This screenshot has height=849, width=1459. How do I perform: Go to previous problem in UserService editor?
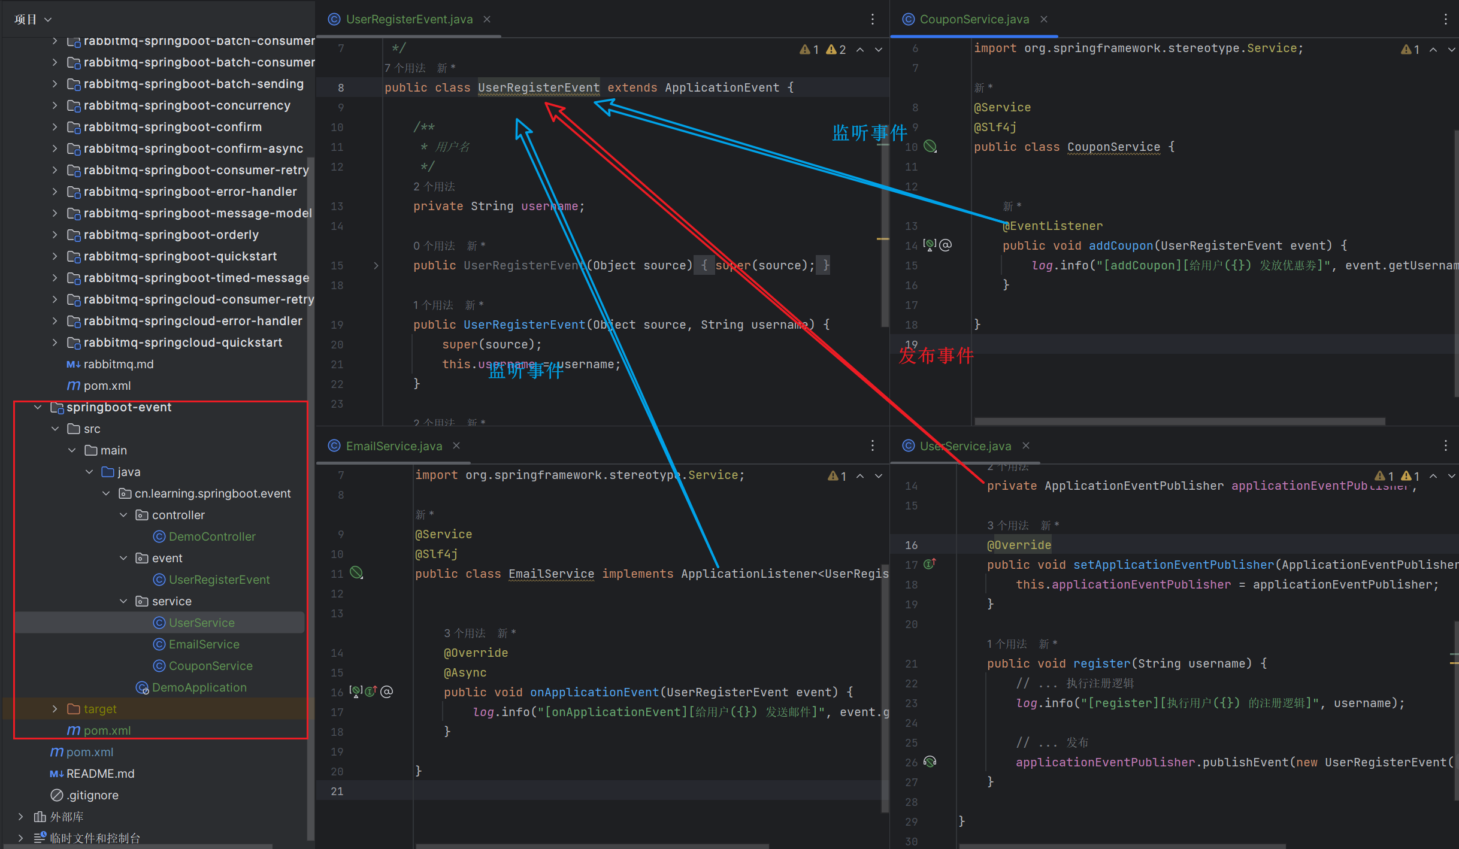tap(1433, 476)
